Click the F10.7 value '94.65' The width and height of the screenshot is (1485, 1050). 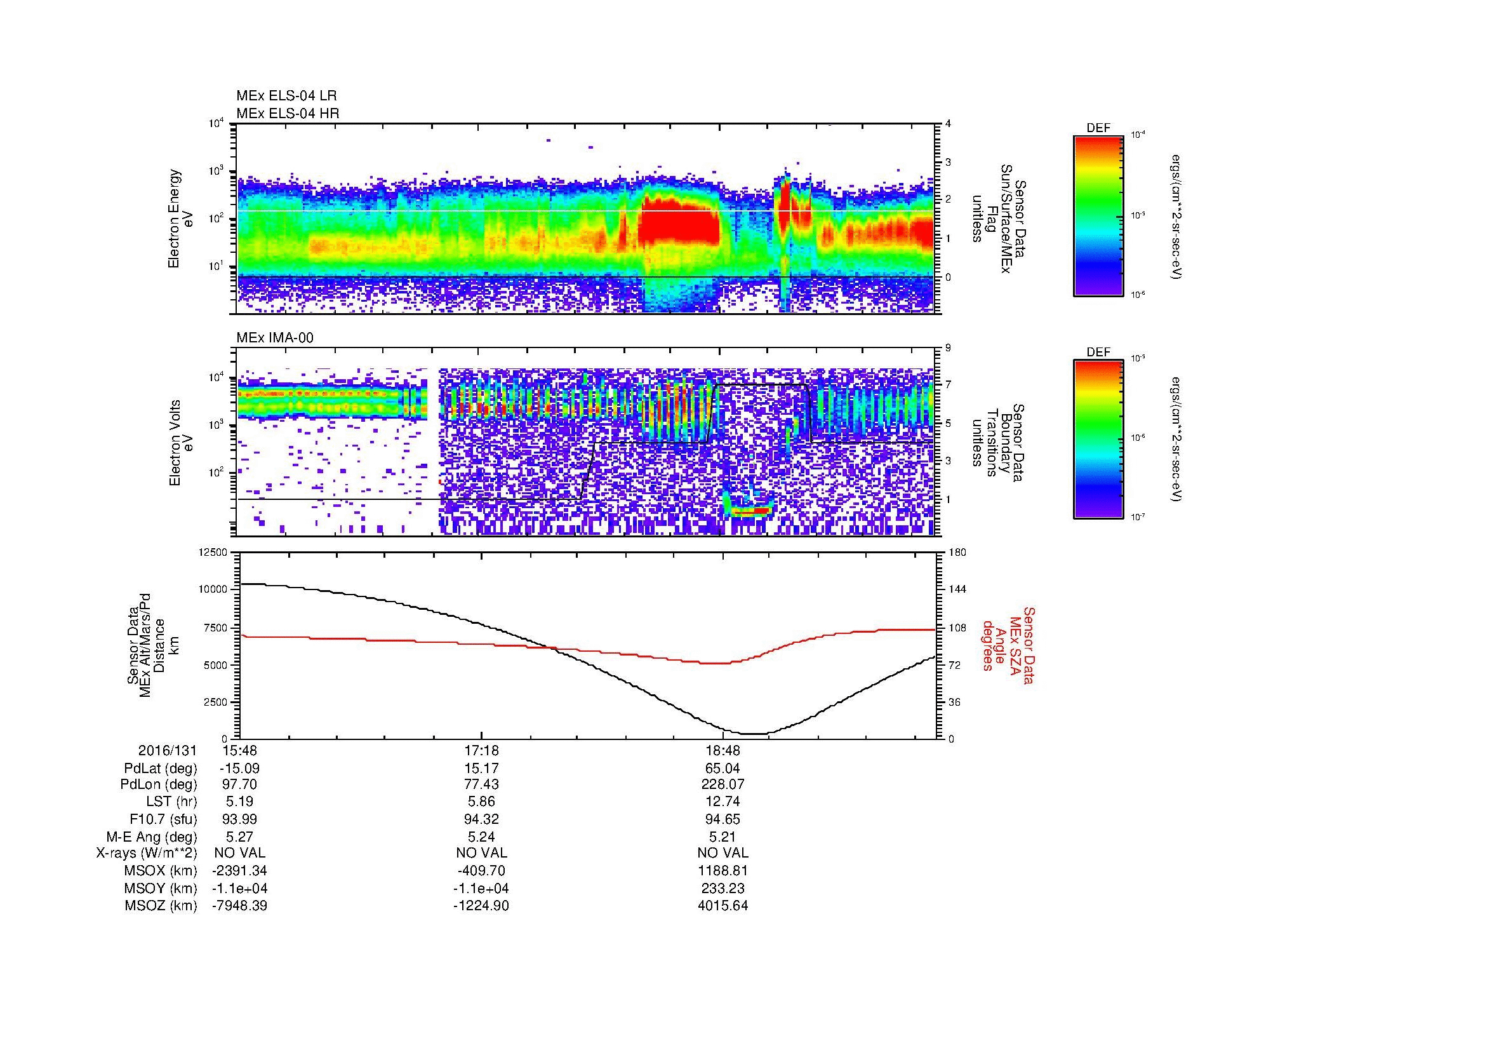point(723,819)
